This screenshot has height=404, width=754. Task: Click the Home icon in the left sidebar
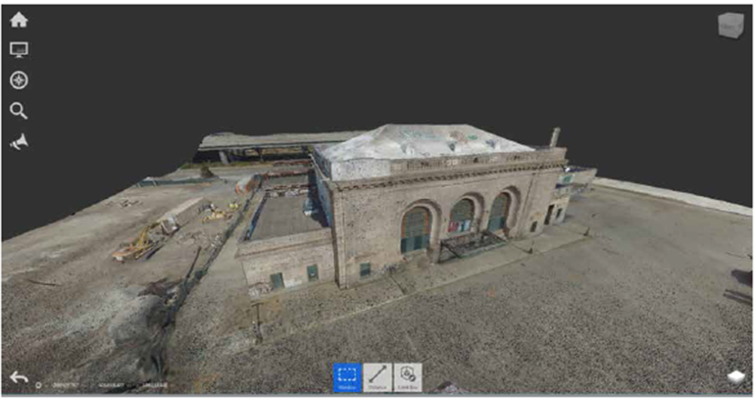coord(18,20)
